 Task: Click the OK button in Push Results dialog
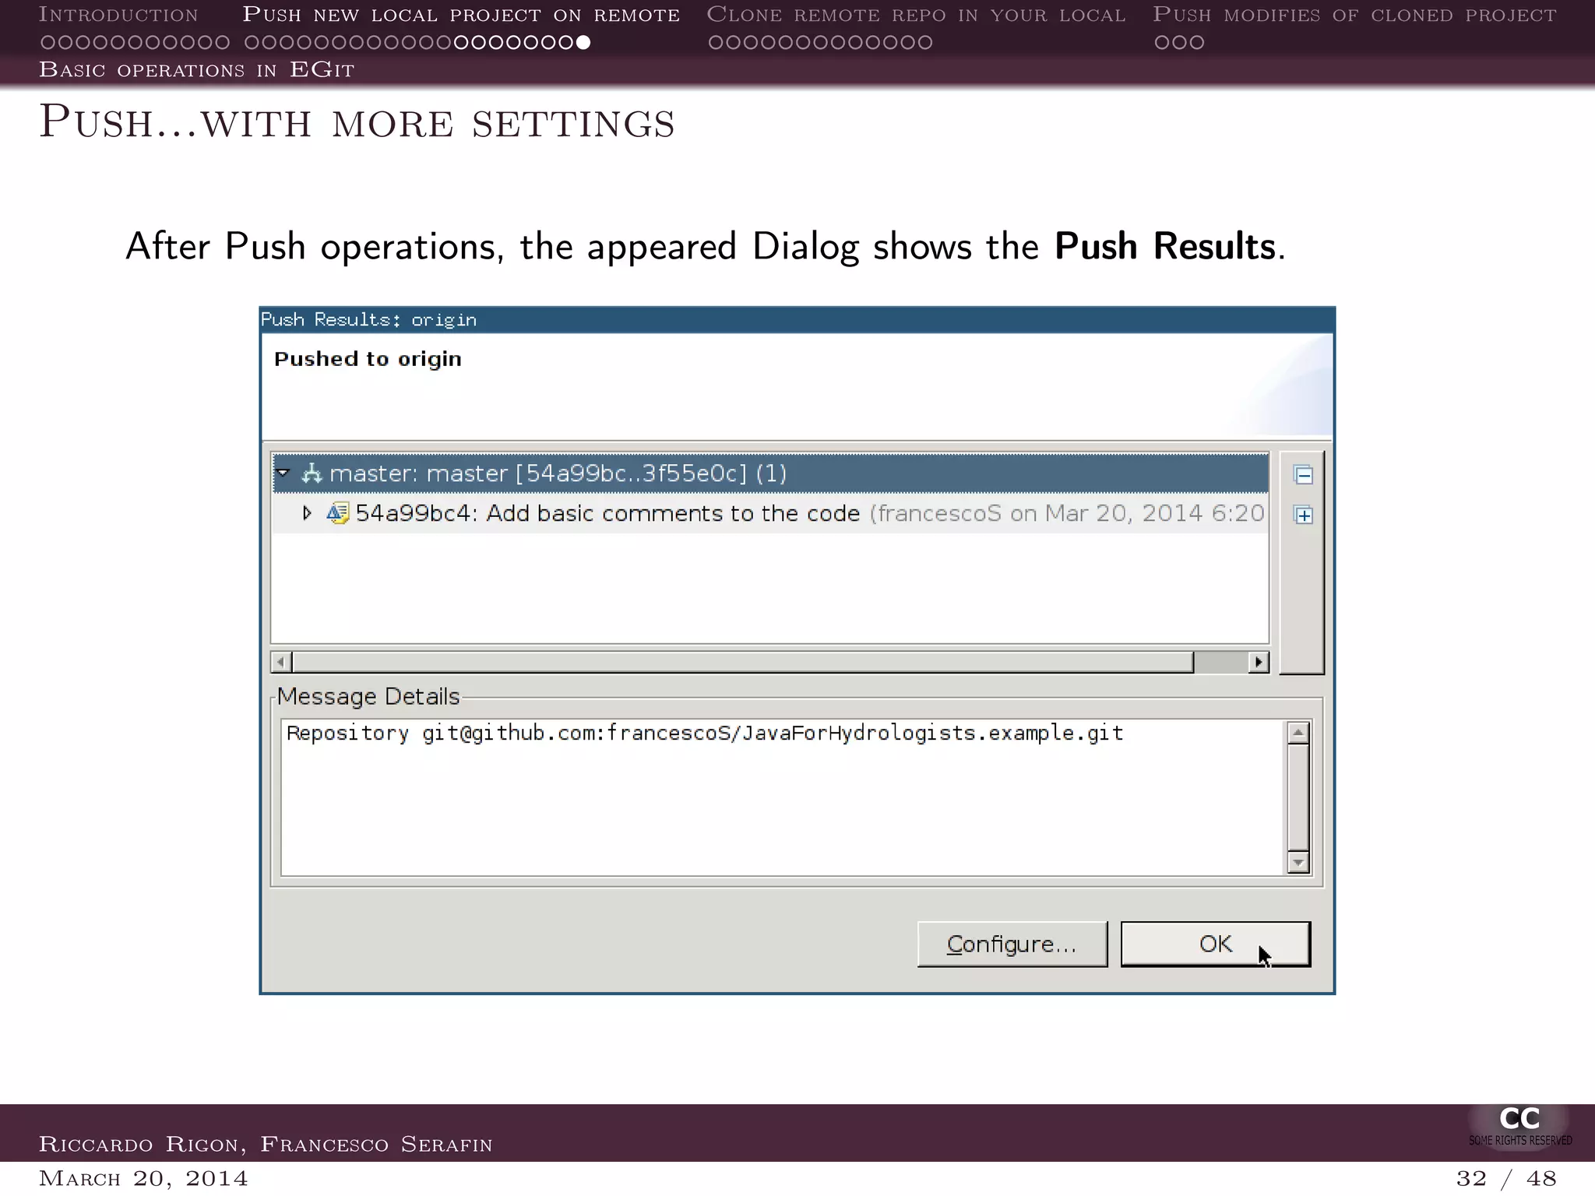(x=1215, y=944)
